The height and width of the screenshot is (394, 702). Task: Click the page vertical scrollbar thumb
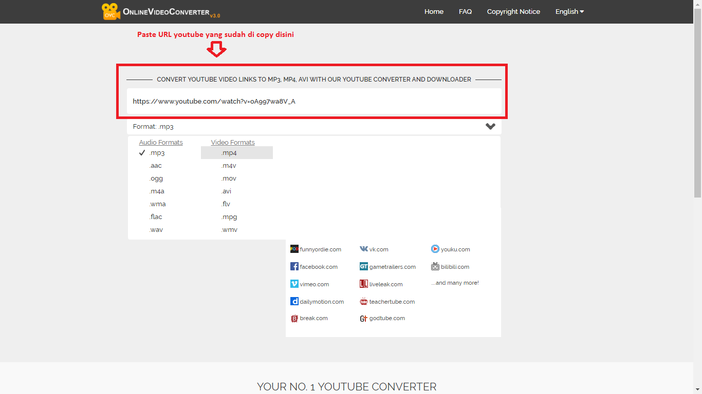click(697, 103)
